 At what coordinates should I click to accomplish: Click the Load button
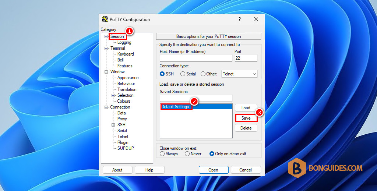click(246, 108)
